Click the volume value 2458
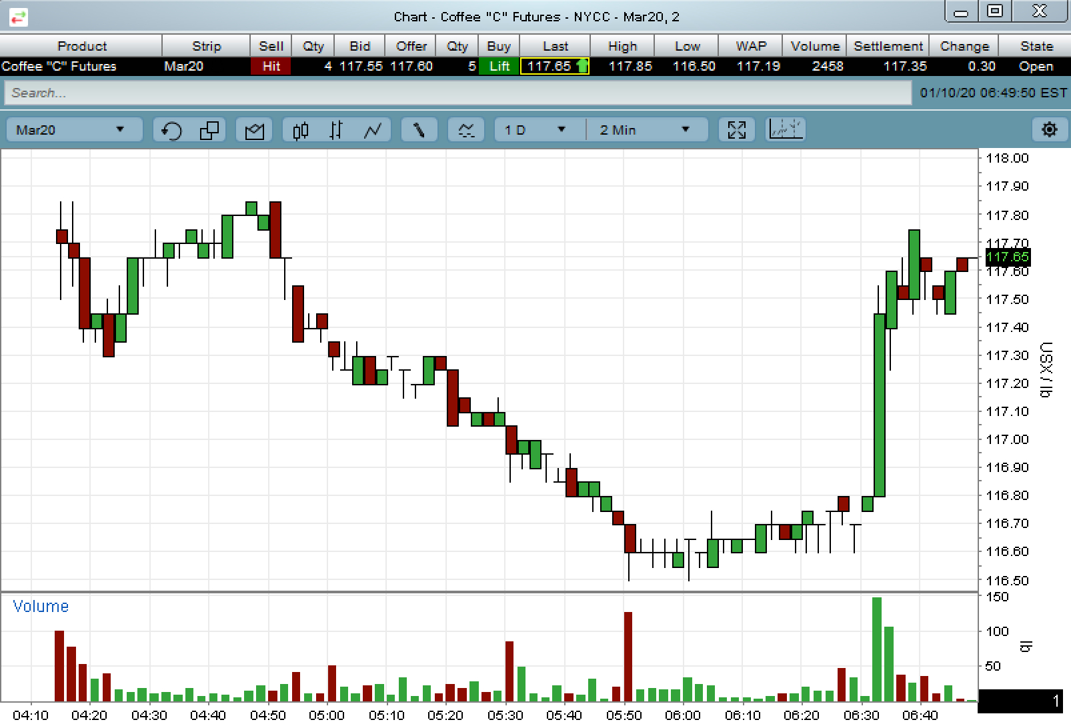Image resolution: width=1071 pixels, height=724 pixels. pyautogui.click(x=828, y=66)
